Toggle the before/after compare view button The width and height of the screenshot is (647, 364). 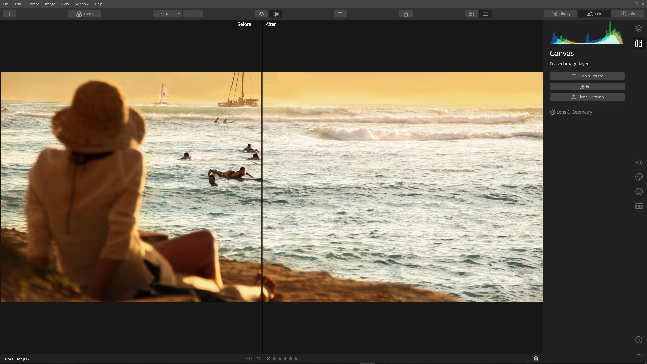[275, 14]
